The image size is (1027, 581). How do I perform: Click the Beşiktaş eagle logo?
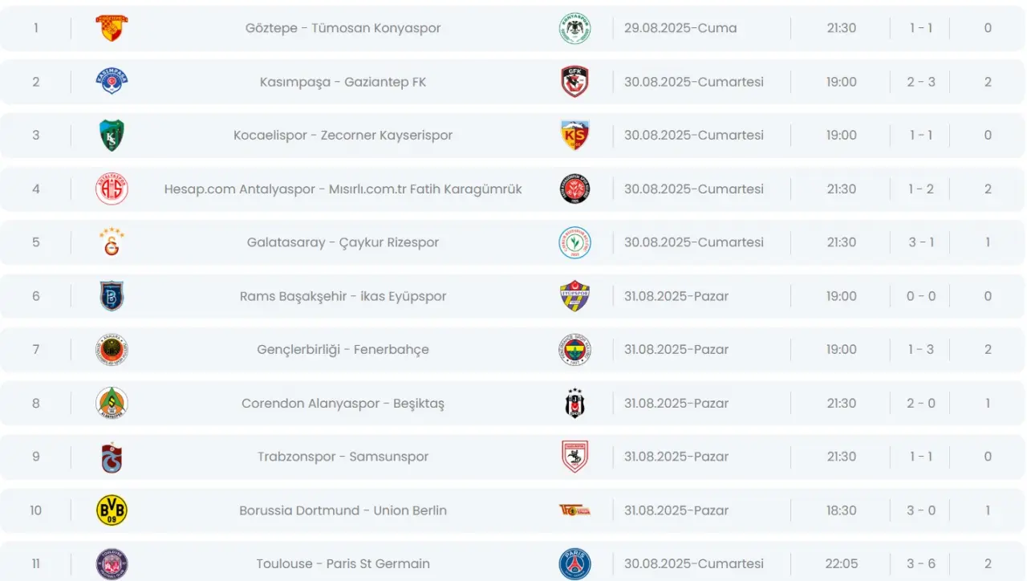[x=574, y=404]
